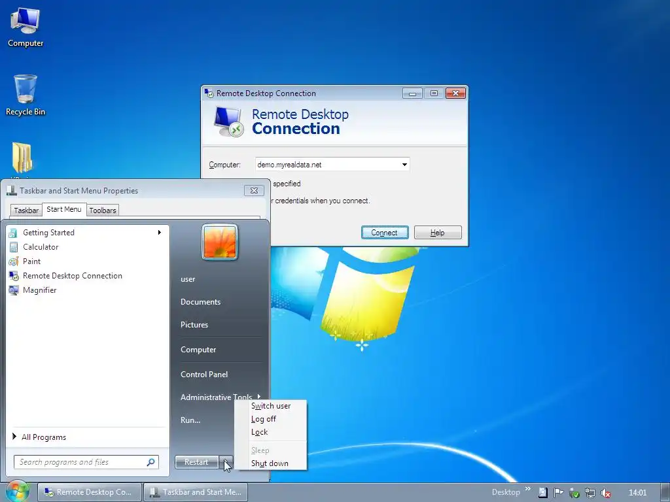Image resolution: width=670 pixels, height=502 pixels.
Task: Click the network connection tray icon
Action: point(590,493)
